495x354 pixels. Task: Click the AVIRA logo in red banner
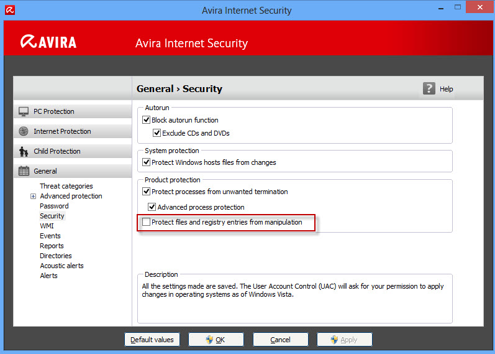click(x=48, y=42)
